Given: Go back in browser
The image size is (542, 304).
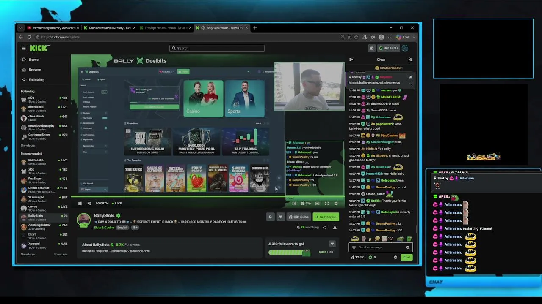Looking at the screenshot, I should click(20, 37).
